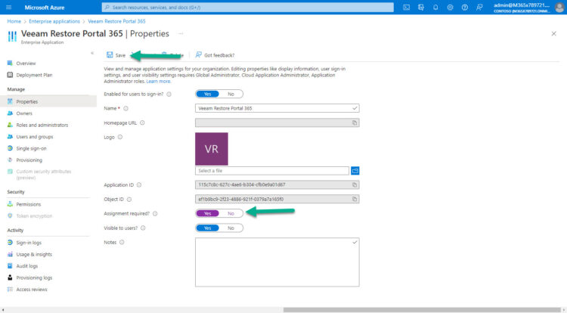The image size is (567, 313).
Task: Open the help question mark icon
Action: 465,8
